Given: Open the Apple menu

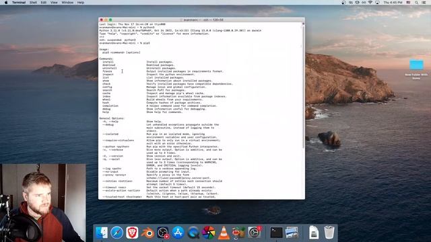Looking at the screenshot, I should click(6, 3).
